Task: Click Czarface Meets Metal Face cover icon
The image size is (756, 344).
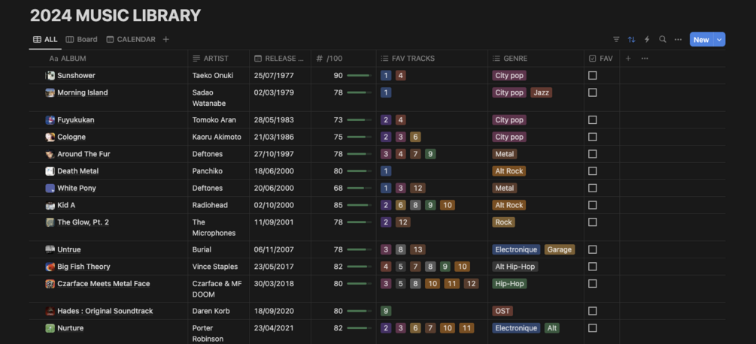Action: 50,284
